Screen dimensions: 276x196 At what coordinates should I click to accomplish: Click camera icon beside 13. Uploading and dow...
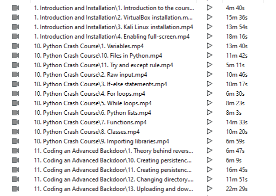[x=15, y=189]
